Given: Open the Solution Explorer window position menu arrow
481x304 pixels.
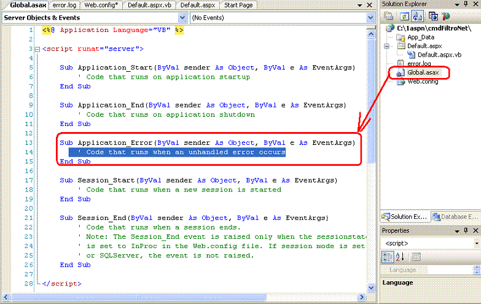Looking at the screenshot, I should [457, 4].
